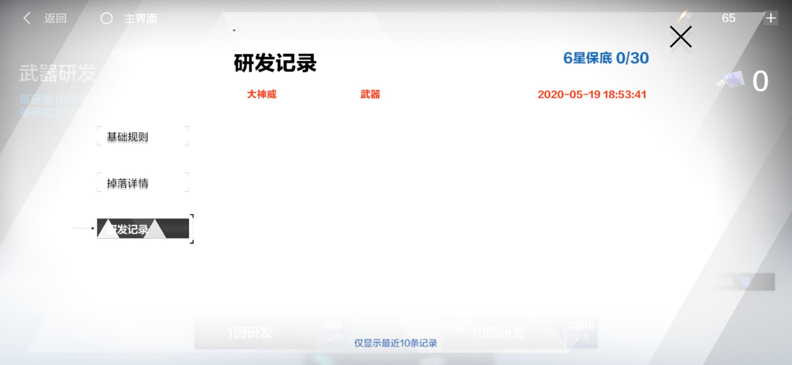
Task: Close the 研发记录 dialog with X
Action: click(681, 37)
